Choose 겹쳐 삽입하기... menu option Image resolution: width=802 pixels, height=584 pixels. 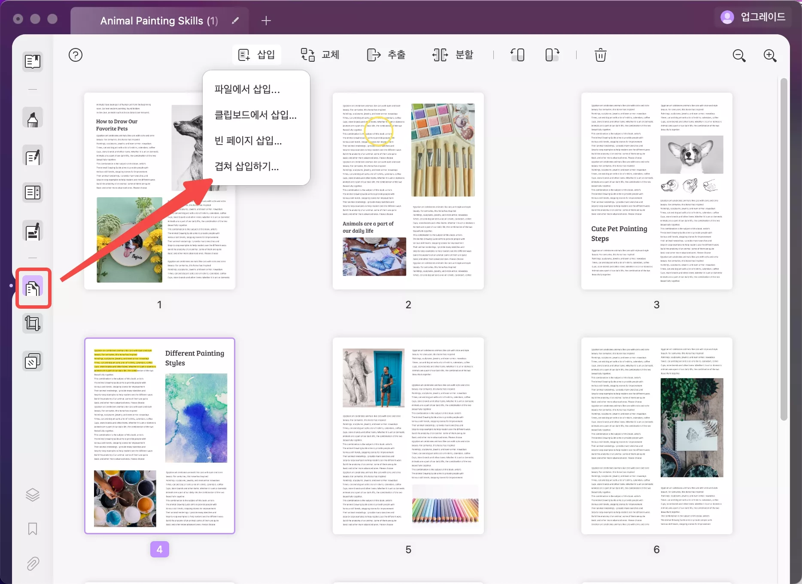point(247,166)
